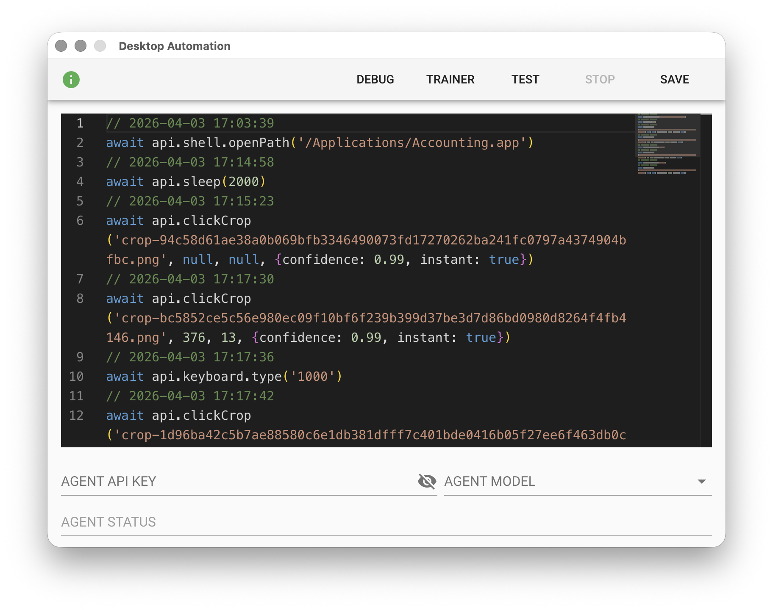This screenshot has height=610, width=773.
Task: Open the TRAINER mode
Action: 450,80
